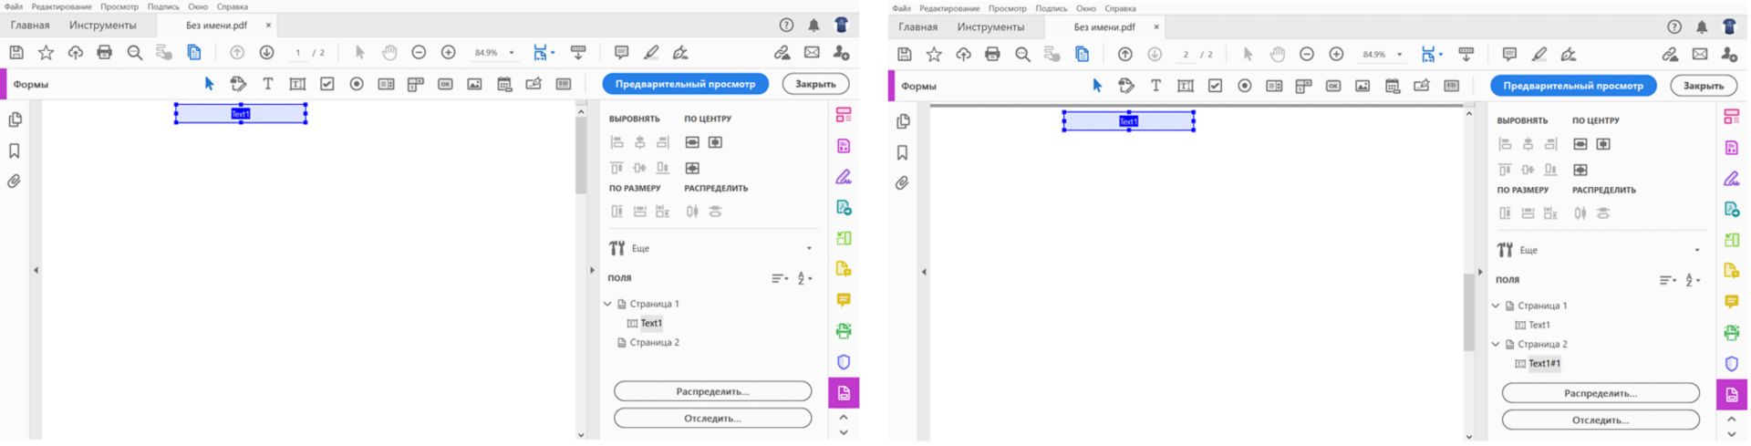Image resolution: width=1751 pixels, height=446 pixels.
Task: Add an OK button field in right window
Action: click(x=1333, y=86)
